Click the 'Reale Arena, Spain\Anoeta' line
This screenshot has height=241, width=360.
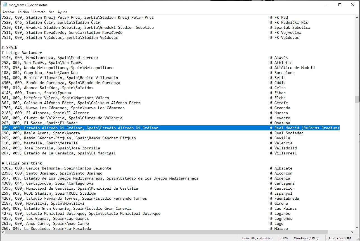[x=41, y=133]
